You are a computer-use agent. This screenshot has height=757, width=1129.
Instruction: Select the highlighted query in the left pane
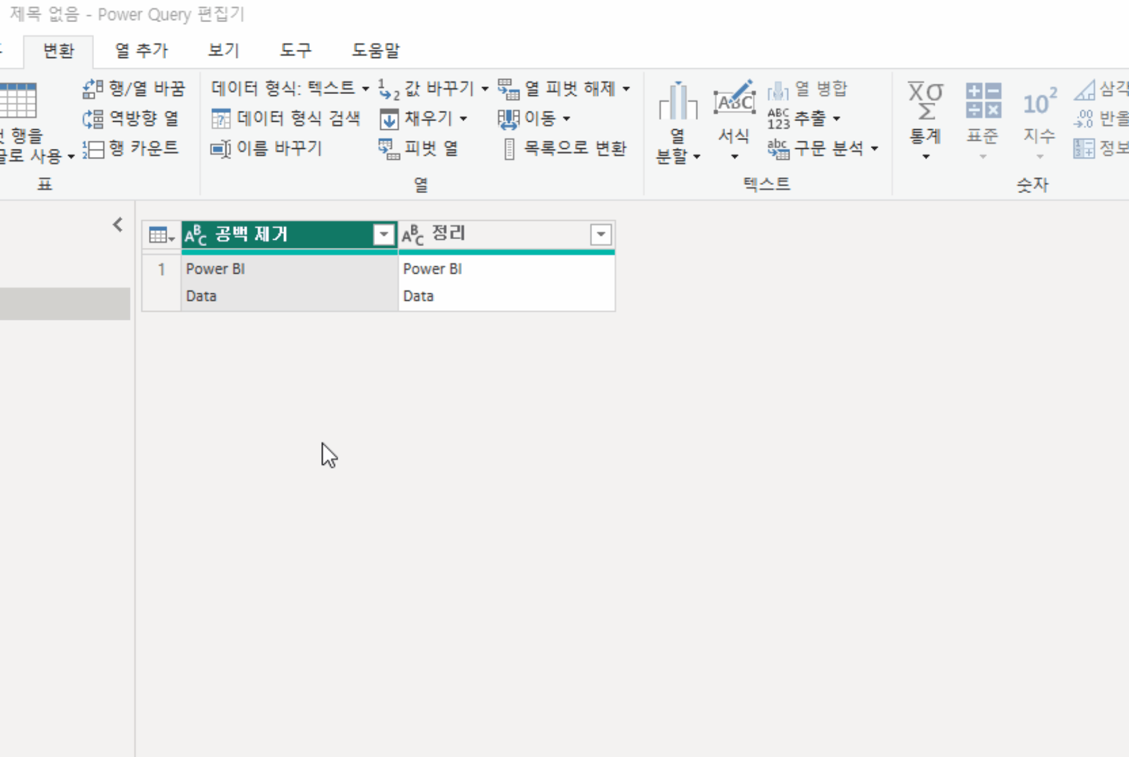coord(65,303)
